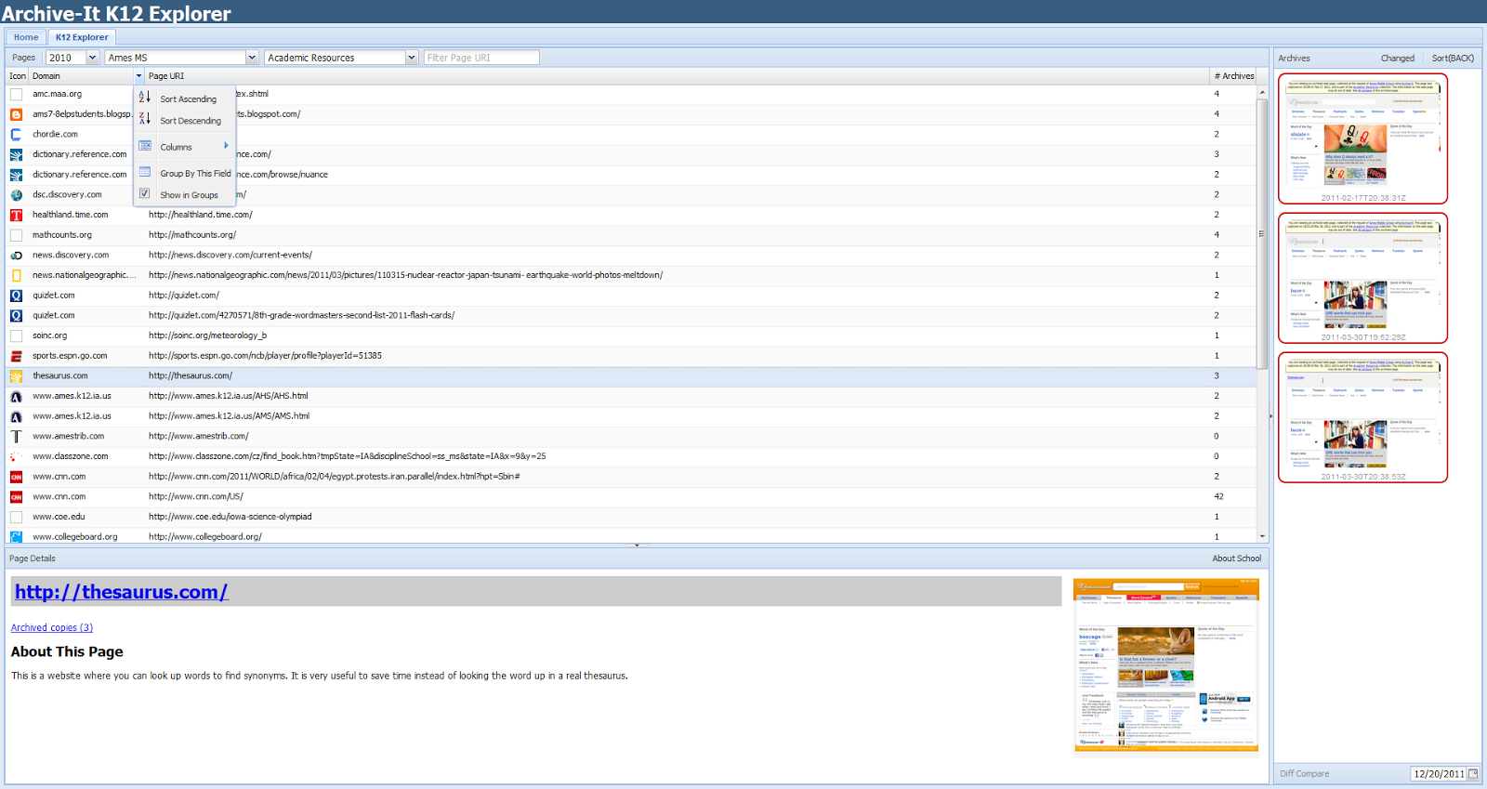Viewport: 1487px width, 789px height.
Task: Click the Page URI column header
Action: point(677,76)
